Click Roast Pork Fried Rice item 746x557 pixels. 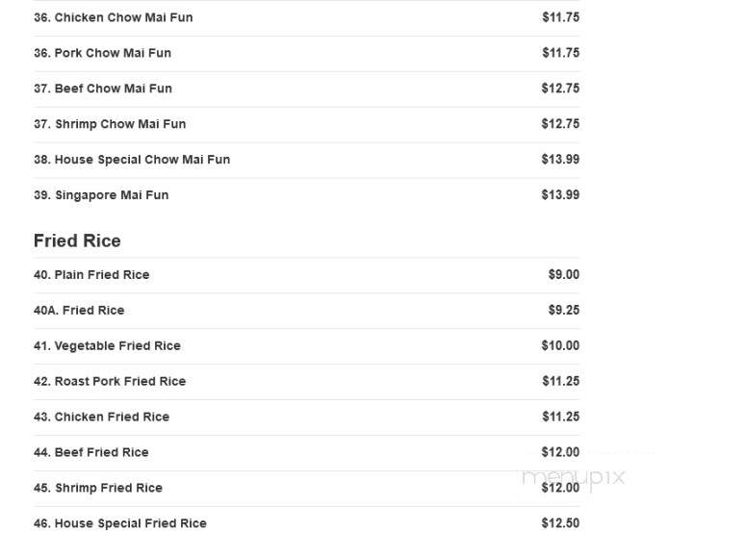(x=306, y=382)
